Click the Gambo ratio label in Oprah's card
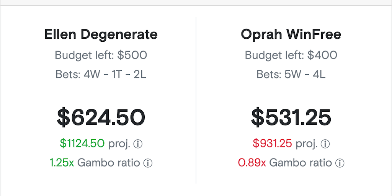 click(301, 163)
